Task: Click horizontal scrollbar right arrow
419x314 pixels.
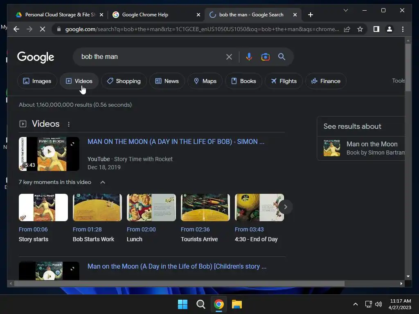Action: click(x=401, y=284)
